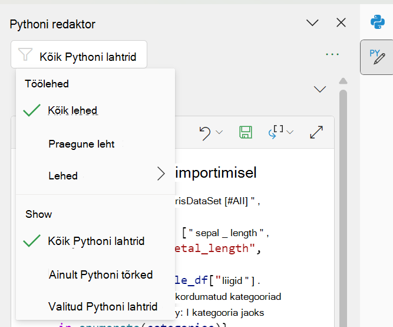Open the PY editor pencil icon
The image size is (393, 327).
(x=377, y=57)
